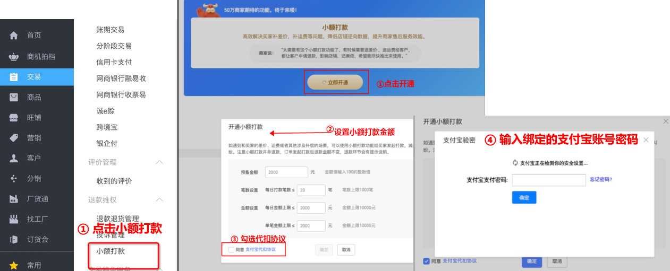Open the 旺铺 store icon
Viewport: 670px width, 271px height.
pyautogui.click(x=14, y=118)
